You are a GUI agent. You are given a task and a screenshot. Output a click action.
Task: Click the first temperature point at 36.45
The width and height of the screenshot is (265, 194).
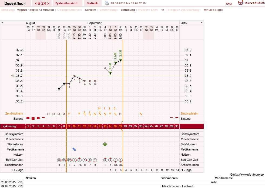tap(59, 89)
